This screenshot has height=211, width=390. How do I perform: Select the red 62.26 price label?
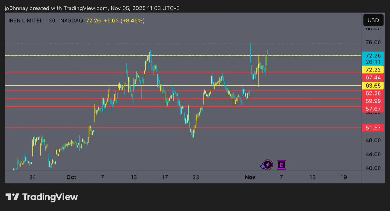pos(373,93)
